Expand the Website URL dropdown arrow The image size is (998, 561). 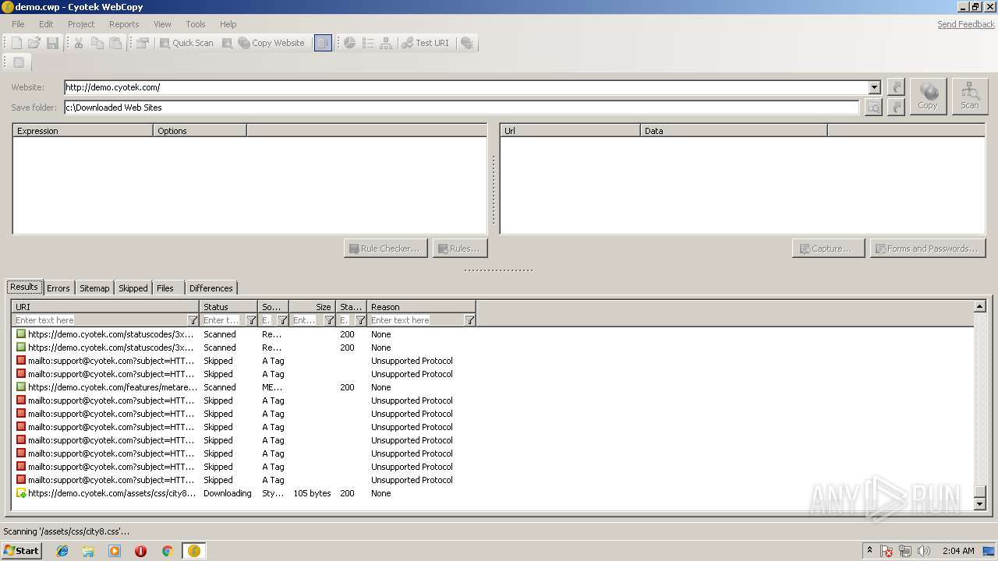click(875, 87)
